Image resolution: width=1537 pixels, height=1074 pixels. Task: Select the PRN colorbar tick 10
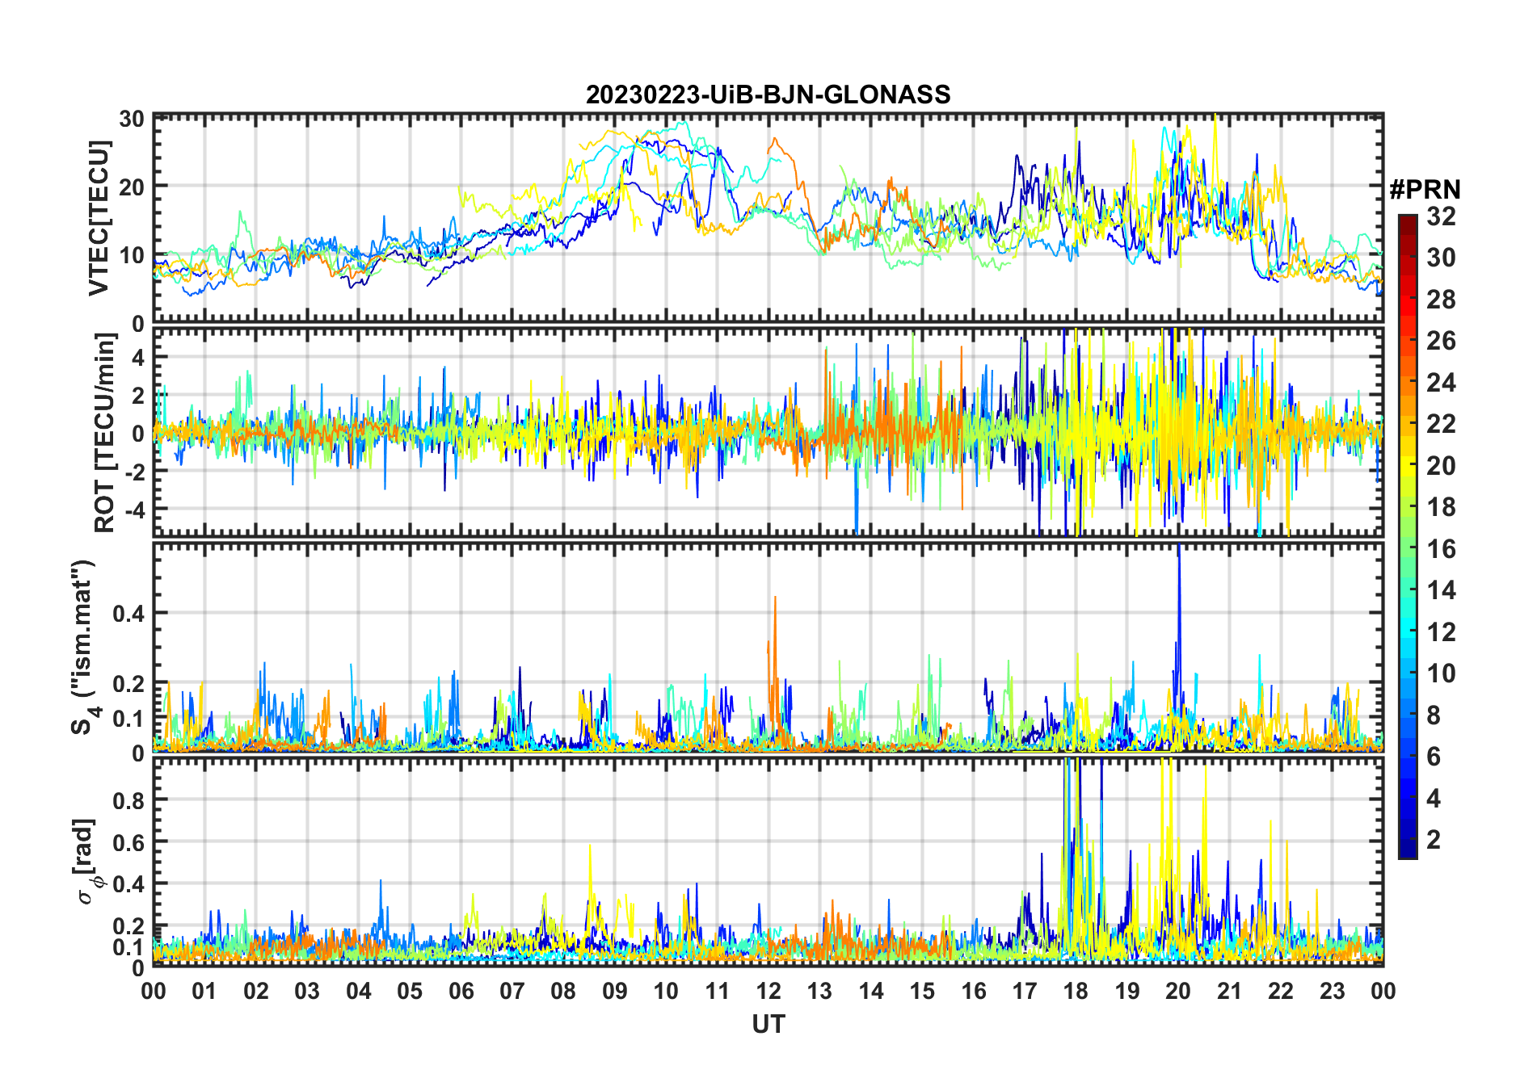pyautogui.click(x=1441, y=673)
